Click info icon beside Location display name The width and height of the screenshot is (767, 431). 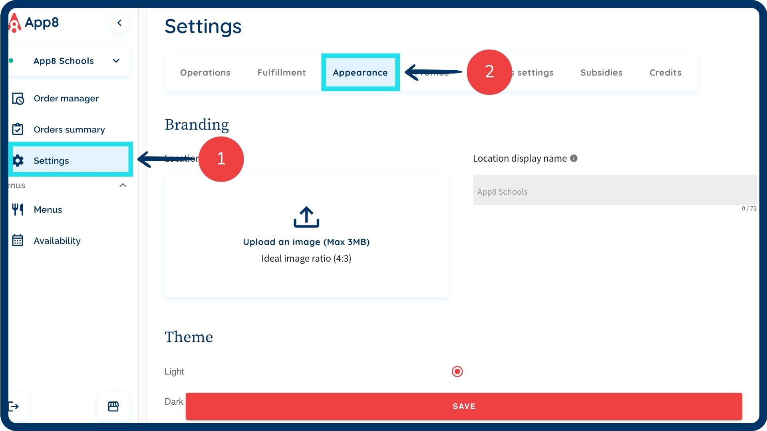(574, 158)
